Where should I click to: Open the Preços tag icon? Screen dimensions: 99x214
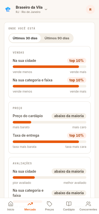pyautogui.click(x=49, y=204)
